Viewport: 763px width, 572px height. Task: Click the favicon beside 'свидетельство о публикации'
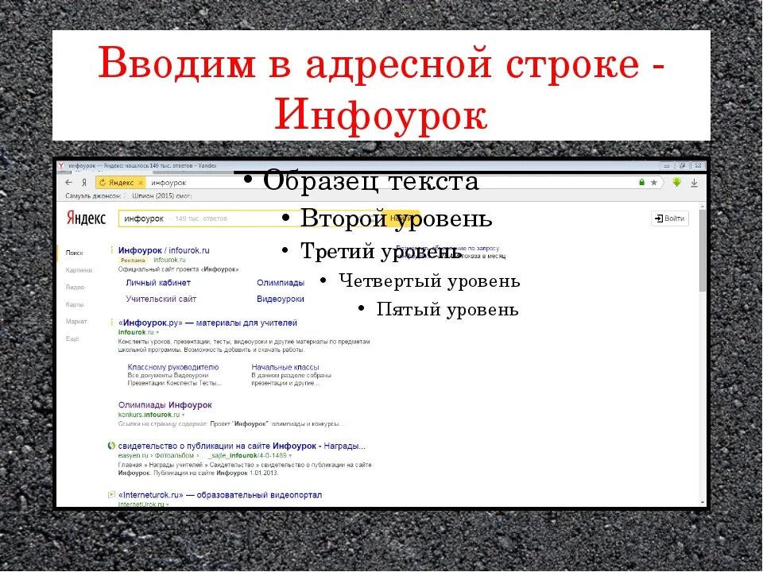click(x=111, y=446)
